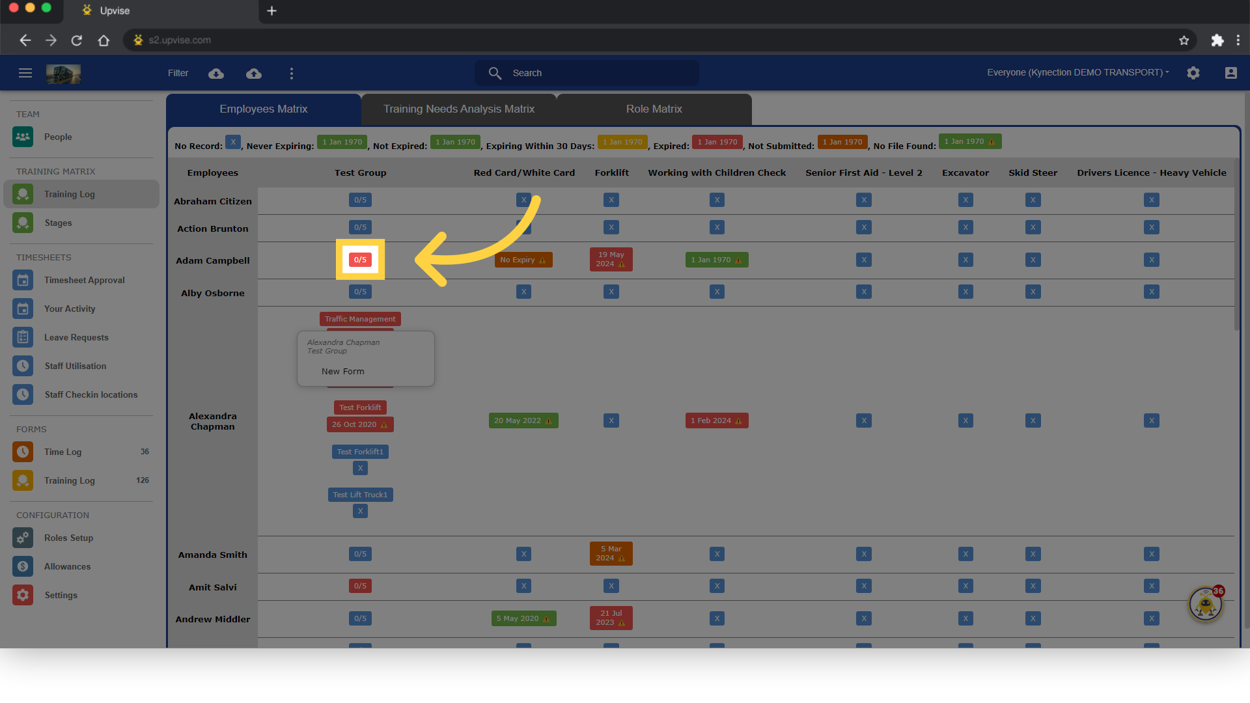The height and width of the screenshot is (703, 1250).
Task: Click Adam Campbell's highlighted 0/5 progress badge
Action: pos(360,259)
